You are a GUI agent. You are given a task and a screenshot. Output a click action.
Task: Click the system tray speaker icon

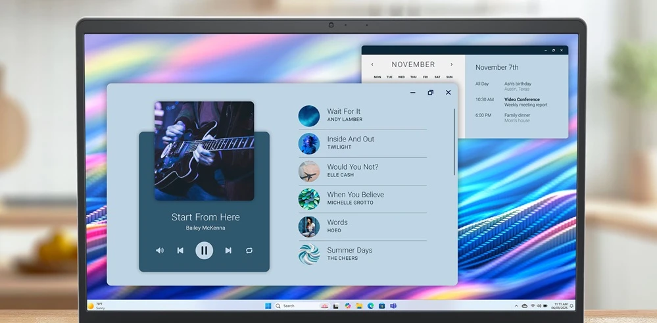[x=539, y=306]
